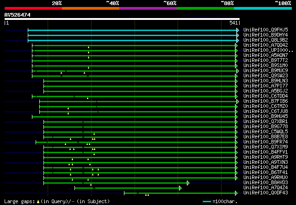Select the green ~80% legend segment
This screenshot has height=205, width=296.
point(205,8)
